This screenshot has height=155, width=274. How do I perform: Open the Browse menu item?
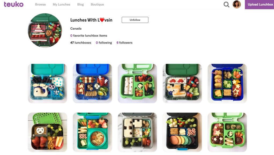point(40,5)
